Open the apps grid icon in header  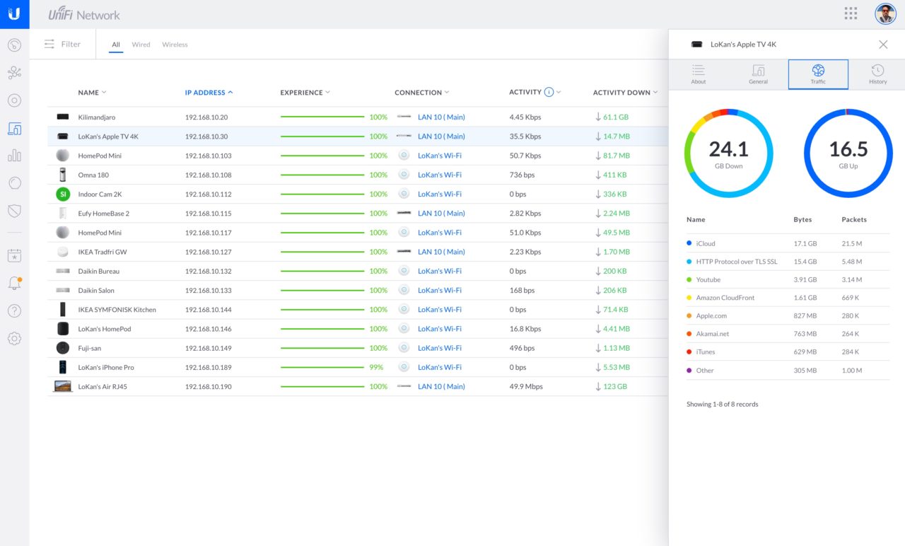[x=851, y=13]
